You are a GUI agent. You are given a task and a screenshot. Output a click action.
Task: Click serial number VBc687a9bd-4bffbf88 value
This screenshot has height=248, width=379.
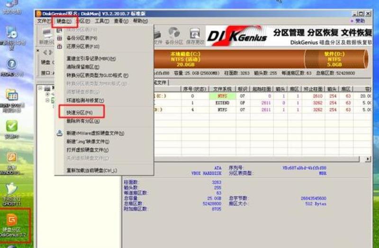tap(304, 168)
